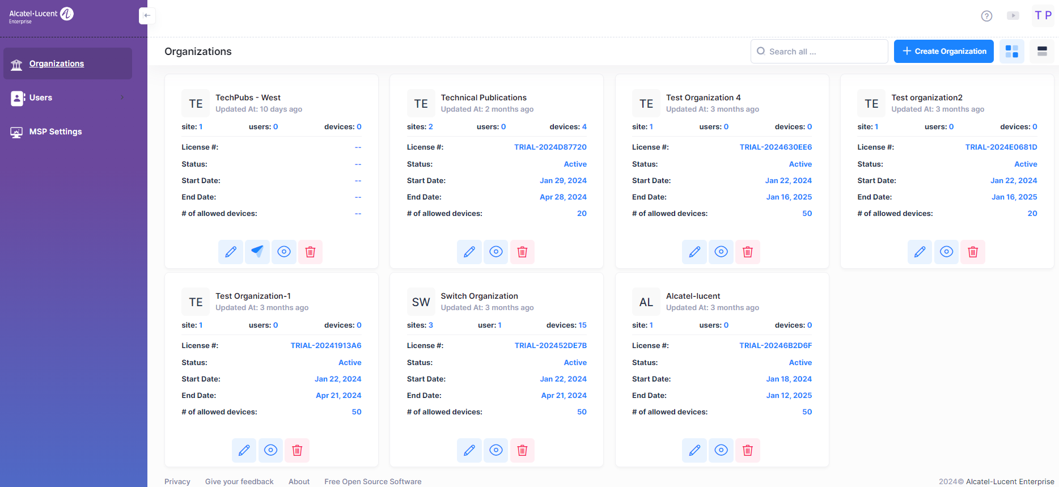Image resolution: width=1059 pixels, height=487 pixels.
Task: View Switch Organization details
Action: (x=496, y=450)
